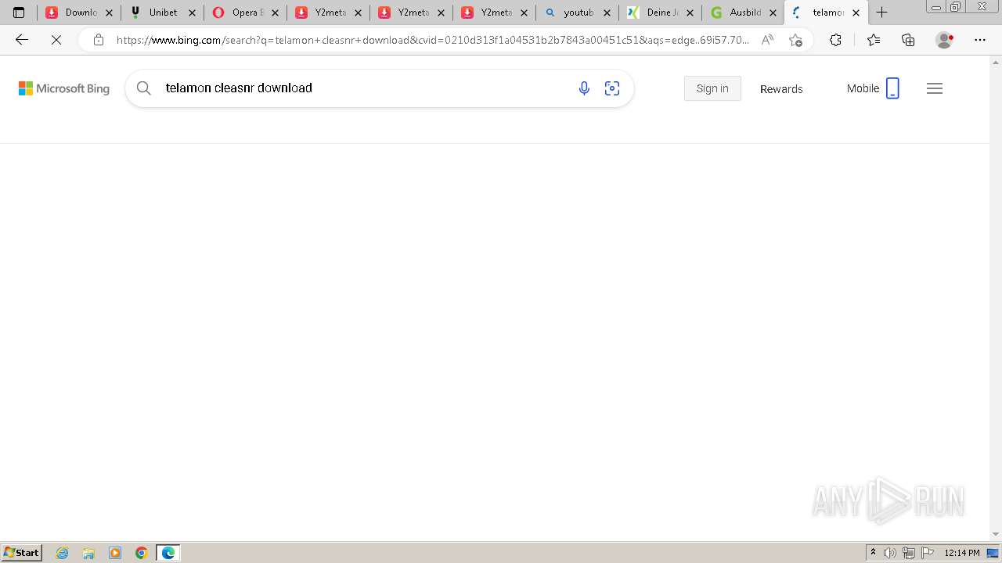Open the Windows Start menu
The image size is (1002, 563).
[22, 552]
